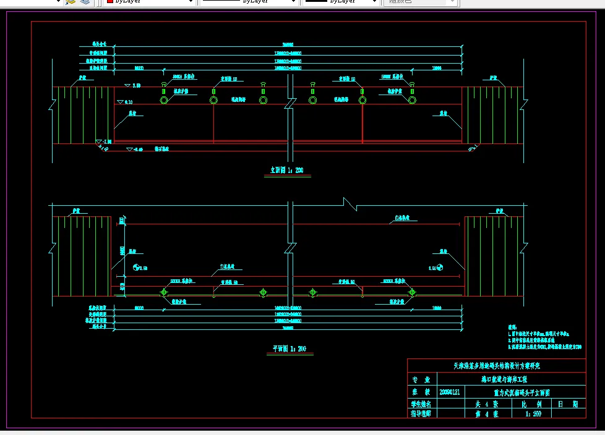Open the grayed-out plot style dropdown

(421, 1)
